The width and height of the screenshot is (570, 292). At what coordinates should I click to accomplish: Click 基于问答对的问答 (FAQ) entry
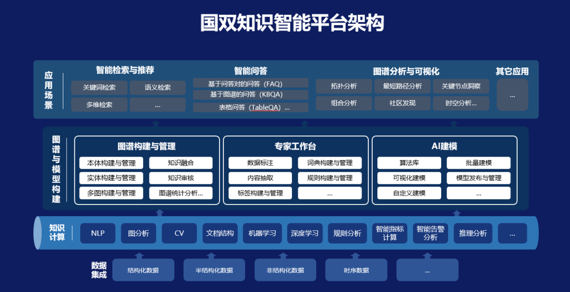tap(250, 83)
